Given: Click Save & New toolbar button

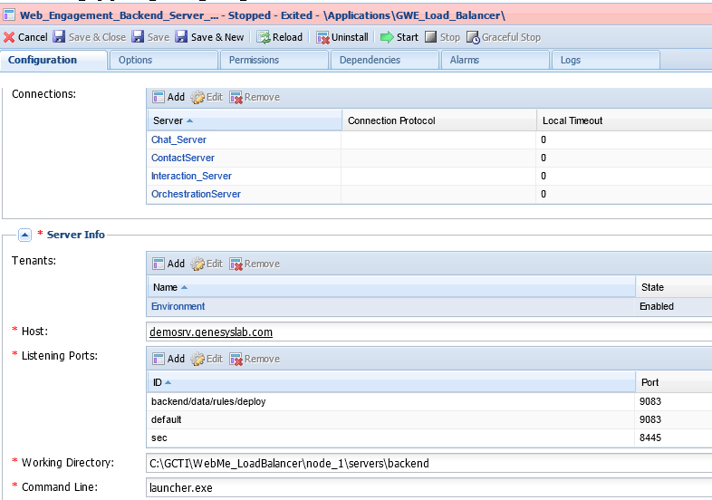Looking at the screenshot, I should click(210, 37).
